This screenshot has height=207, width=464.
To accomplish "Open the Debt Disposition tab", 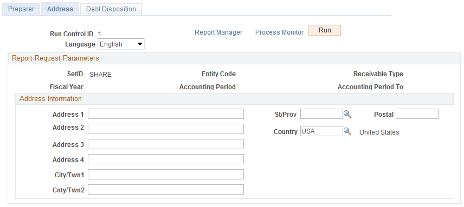I will point(111,9).
